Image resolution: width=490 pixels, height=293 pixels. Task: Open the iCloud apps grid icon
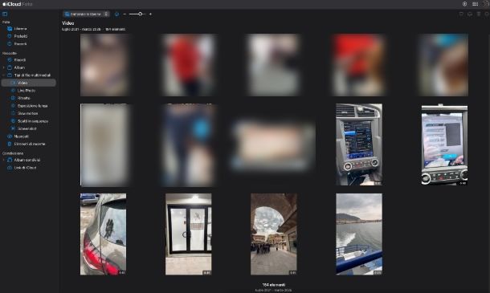point(476,4)
